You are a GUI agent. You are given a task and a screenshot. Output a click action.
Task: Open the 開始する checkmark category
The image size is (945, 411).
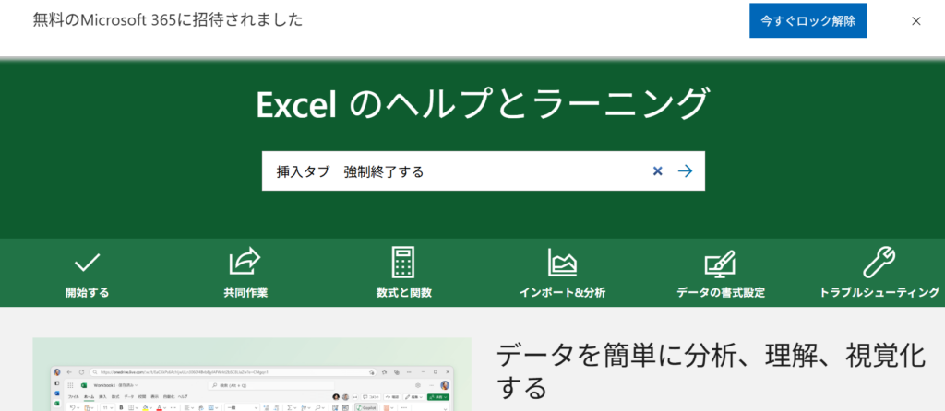coord(88,275)
